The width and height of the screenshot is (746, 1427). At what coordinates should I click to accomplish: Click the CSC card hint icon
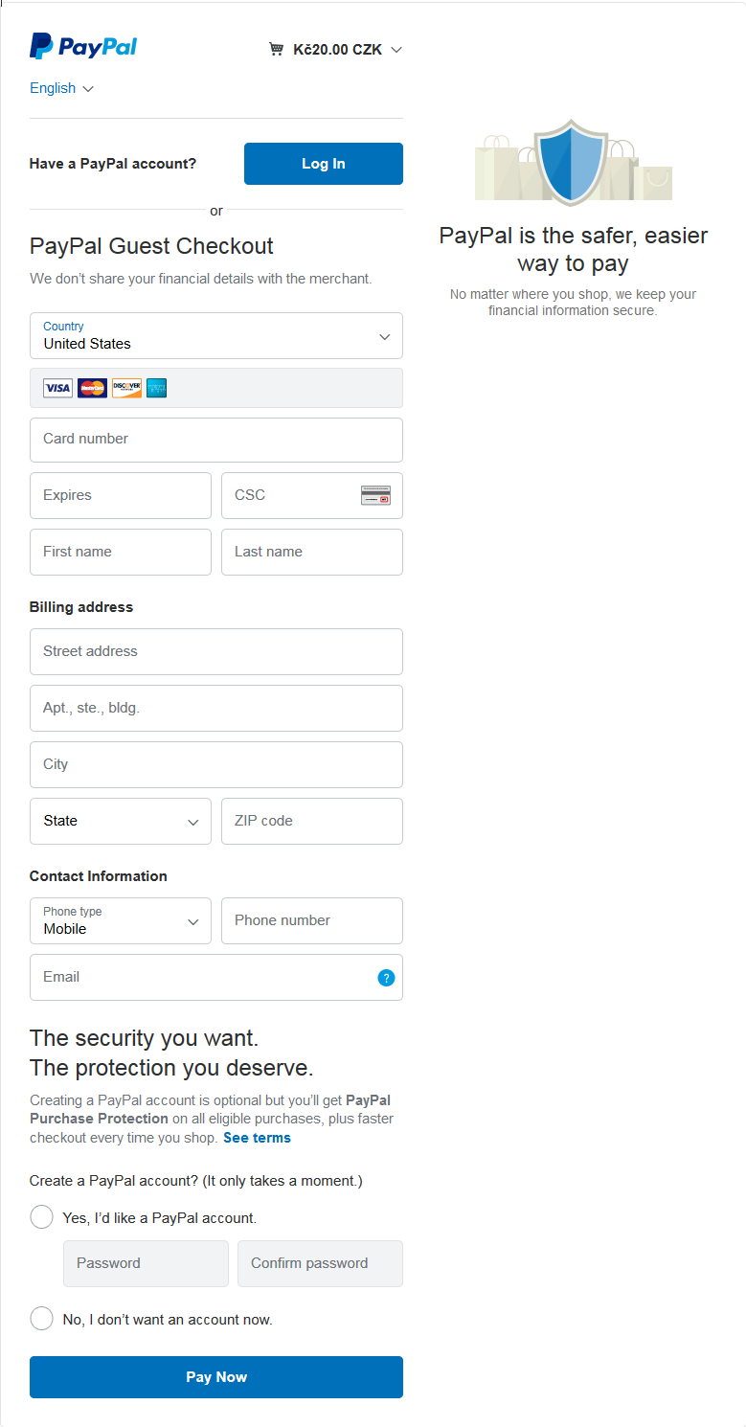375,495
